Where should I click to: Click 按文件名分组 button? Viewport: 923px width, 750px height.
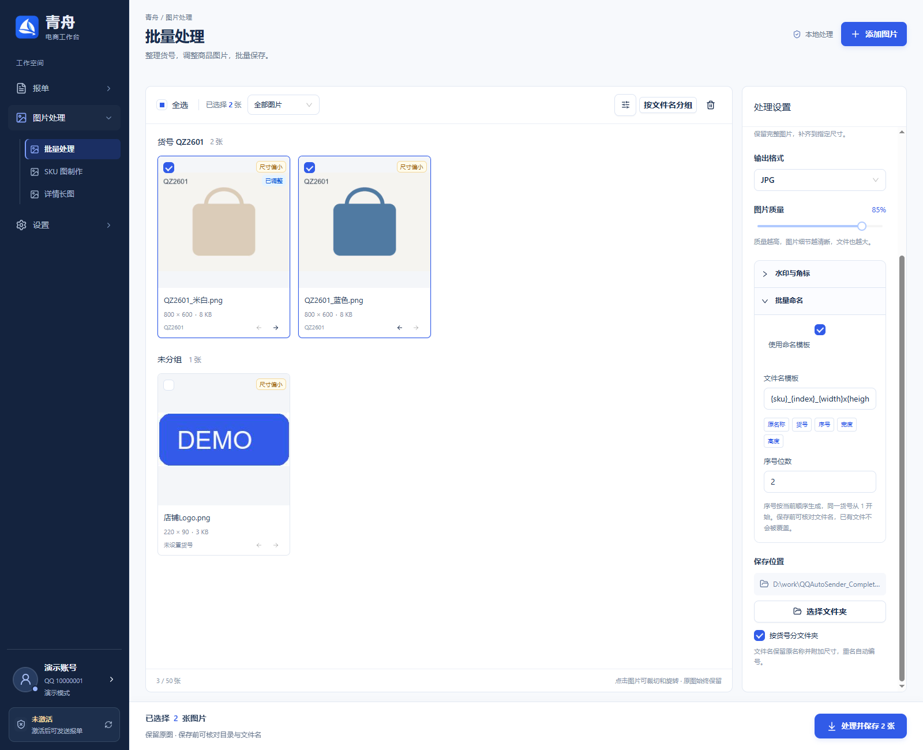coord(667,105)
